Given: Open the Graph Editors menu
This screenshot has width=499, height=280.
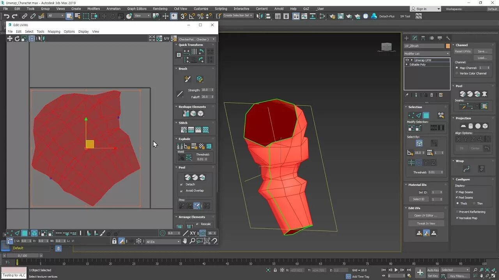Looking at the screenshot, I should click(137, 9).
